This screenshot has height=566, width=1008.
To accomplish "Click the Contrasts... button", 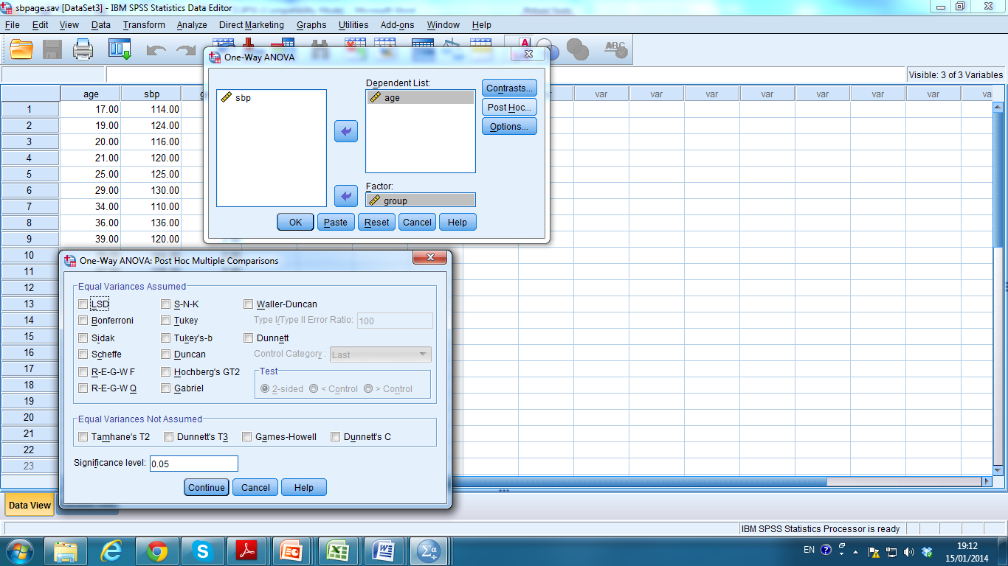I will coord(509,88).
